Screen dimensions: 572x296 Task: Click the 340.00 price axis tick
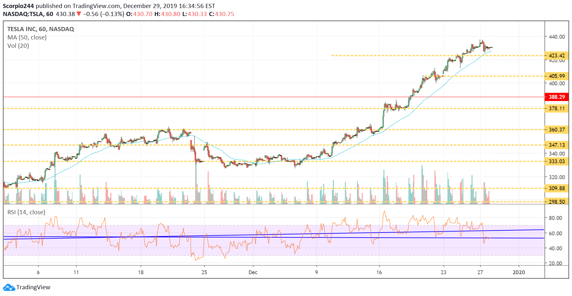557,154
